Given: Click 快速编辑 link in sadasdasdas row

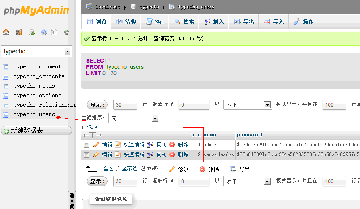Looking at the screenshot, I should (134, 154).
